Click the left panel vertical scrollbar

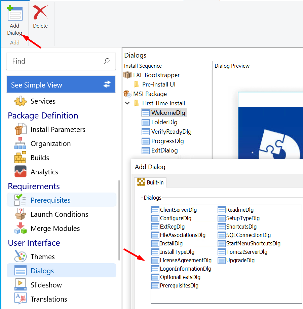(119, 219)
